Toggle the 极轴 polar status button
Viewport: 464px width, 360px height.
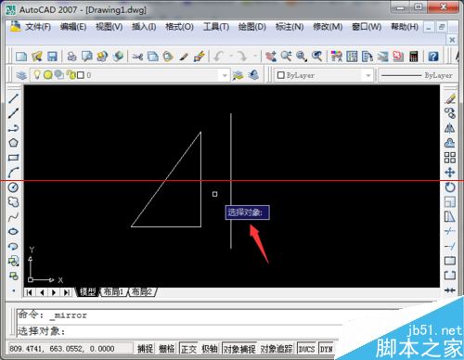(210, 349)
